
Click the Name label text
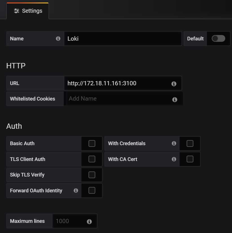[17, 39]
